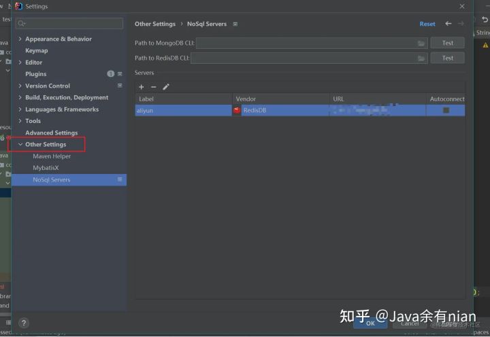Go back with the left arrow

pyautogui.click(x=448, y=24)
